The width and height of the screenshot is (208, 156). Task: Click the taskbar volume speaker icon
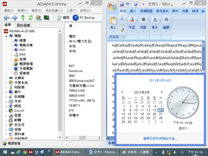click(x=175, y=152)
